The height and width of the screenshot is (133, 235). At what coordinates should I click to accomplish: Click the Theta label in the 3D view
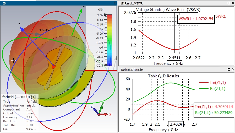45,30
